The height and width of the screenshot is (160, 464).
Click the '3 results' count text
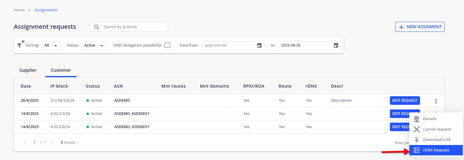pyautogui.click(x=68, y=143)
